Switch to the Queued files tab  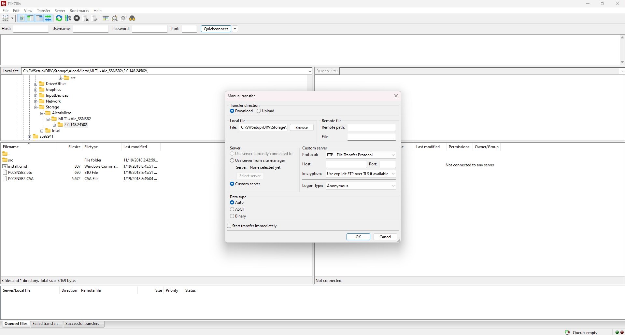pyautogui.click(x=16, y=324)
